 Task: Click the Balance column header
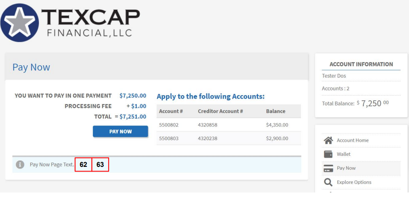276,111
